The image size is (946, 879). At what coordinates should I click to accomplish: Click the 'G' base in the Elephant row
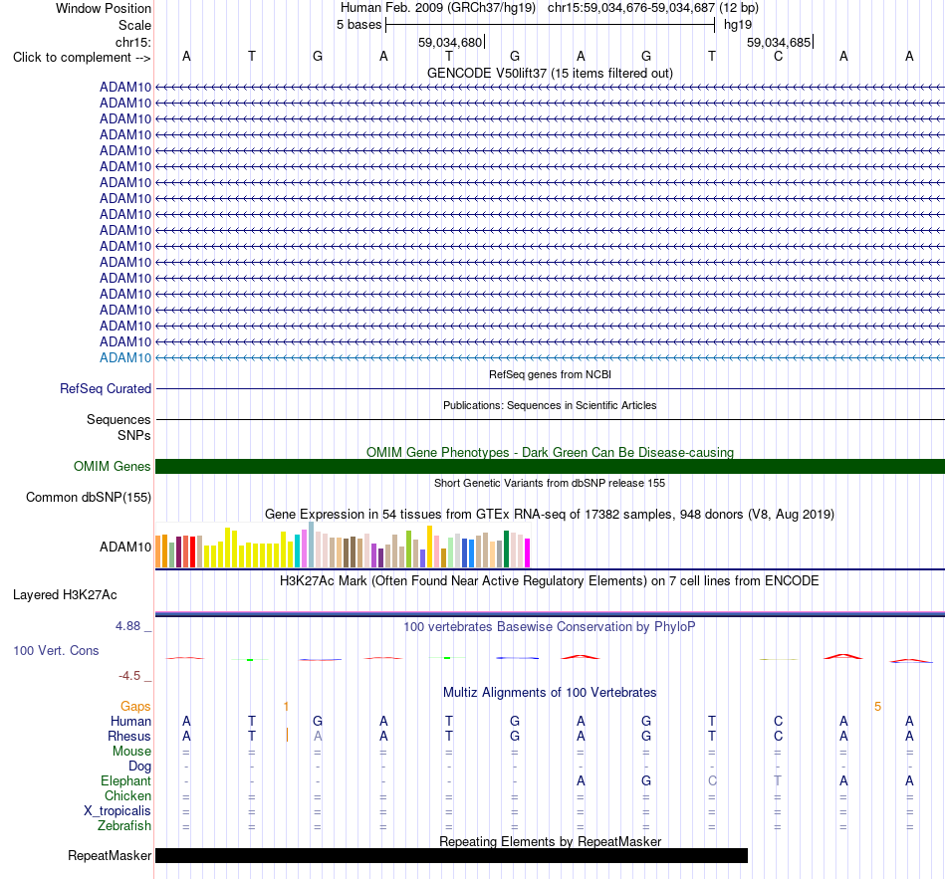(x=646, y=780)
